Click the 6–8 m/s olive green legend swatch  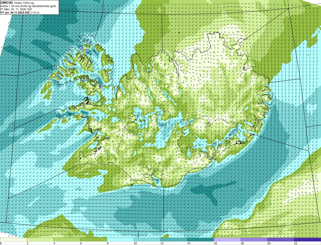pos(94,240)
